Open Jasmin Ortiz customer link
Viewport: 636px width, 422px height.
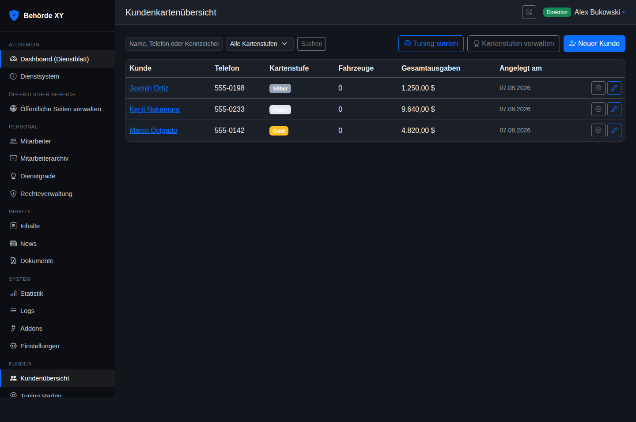(x=149, y=88)
